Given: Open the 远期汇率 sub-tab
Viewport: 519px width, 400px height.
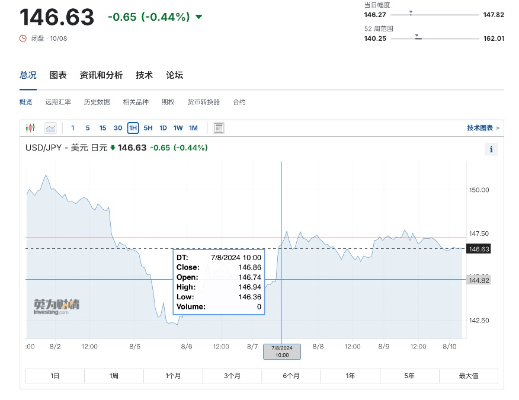Looking at the screenshot, I should coord(58,102).
